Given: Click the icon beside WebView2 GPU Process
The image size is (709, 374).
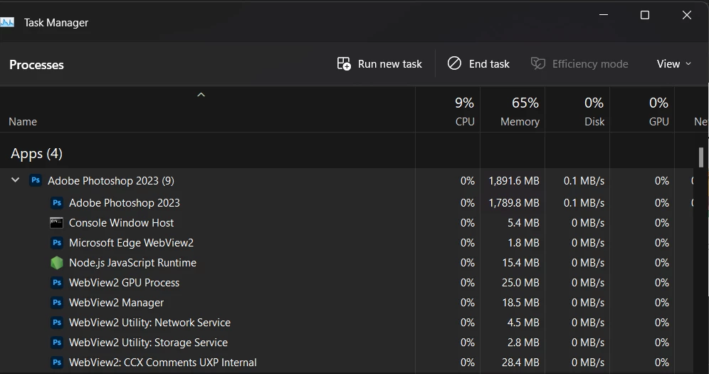Looking at the screenshot, I should [56, 283].
